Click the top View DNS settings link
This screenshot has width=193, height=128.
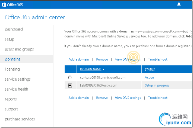tap(128, 59)
